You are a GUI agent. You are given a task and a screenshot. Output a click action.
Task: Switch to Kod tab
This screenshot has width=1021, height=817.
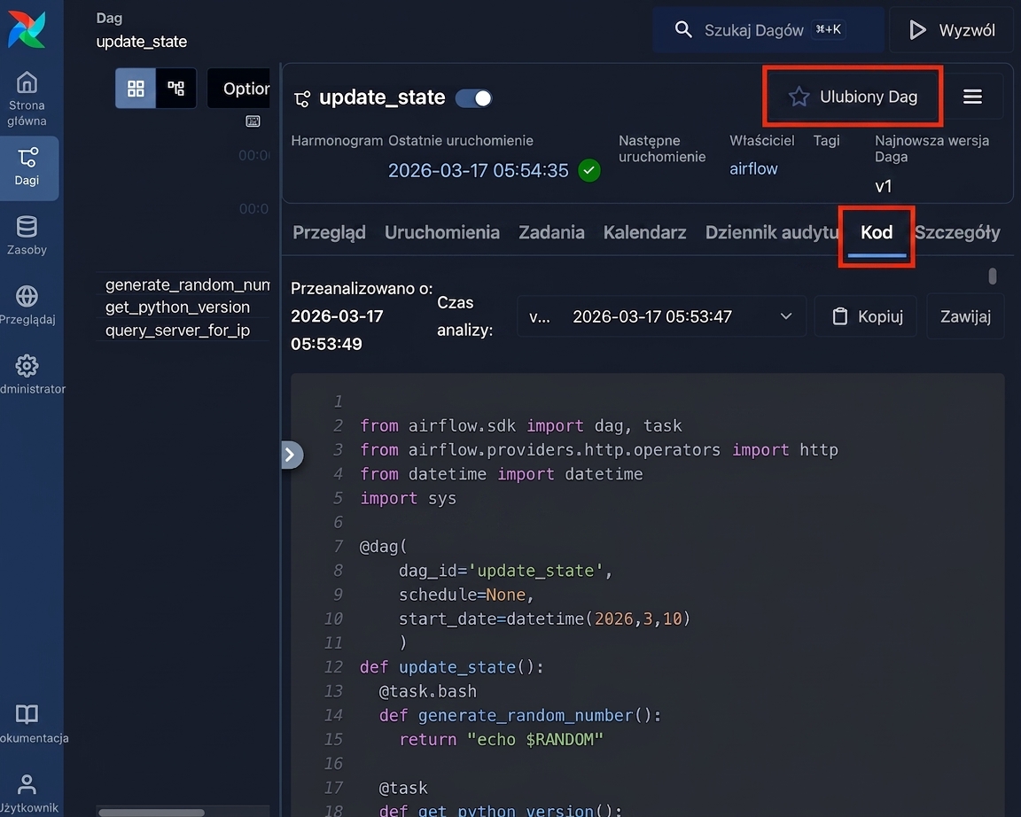pos(877,233)
